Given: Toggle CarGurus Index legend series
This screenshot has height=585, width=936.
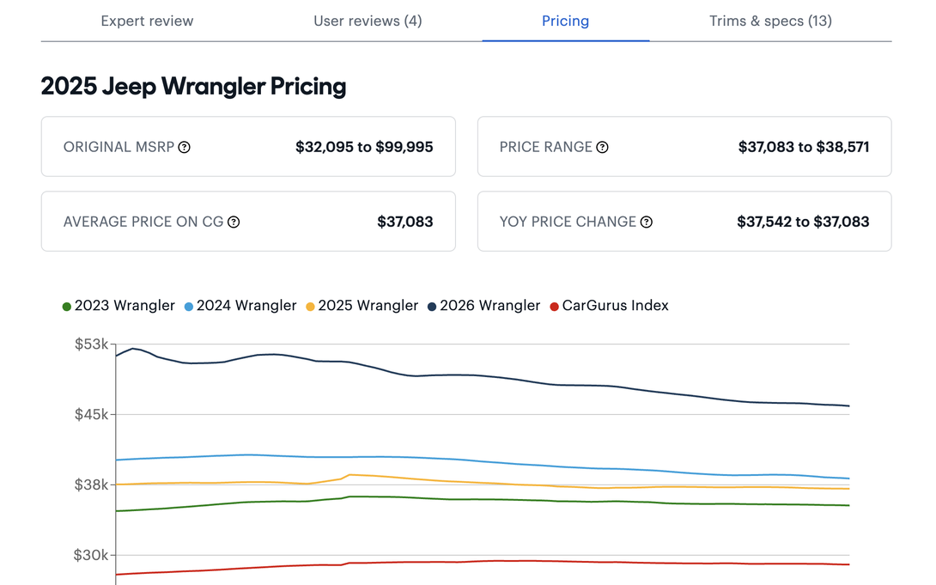Looking at the screenshot, I should [610, 306].
